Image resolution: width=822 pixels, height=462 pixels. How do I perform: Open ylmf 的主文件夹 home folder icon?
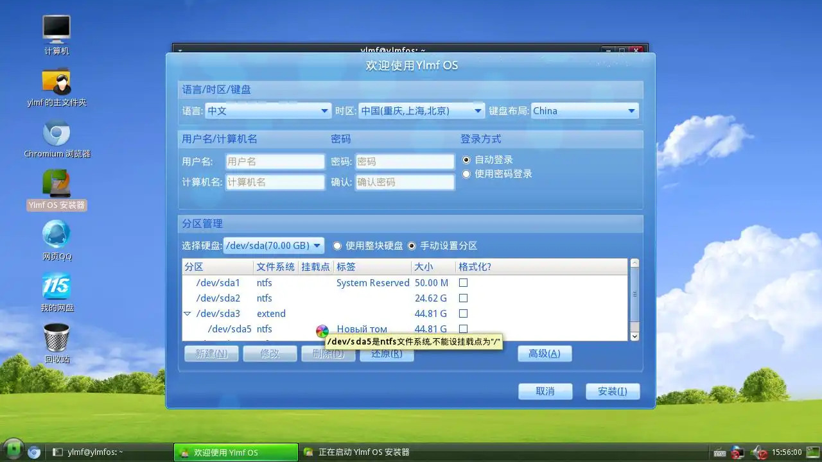click(x=57, y=87)
